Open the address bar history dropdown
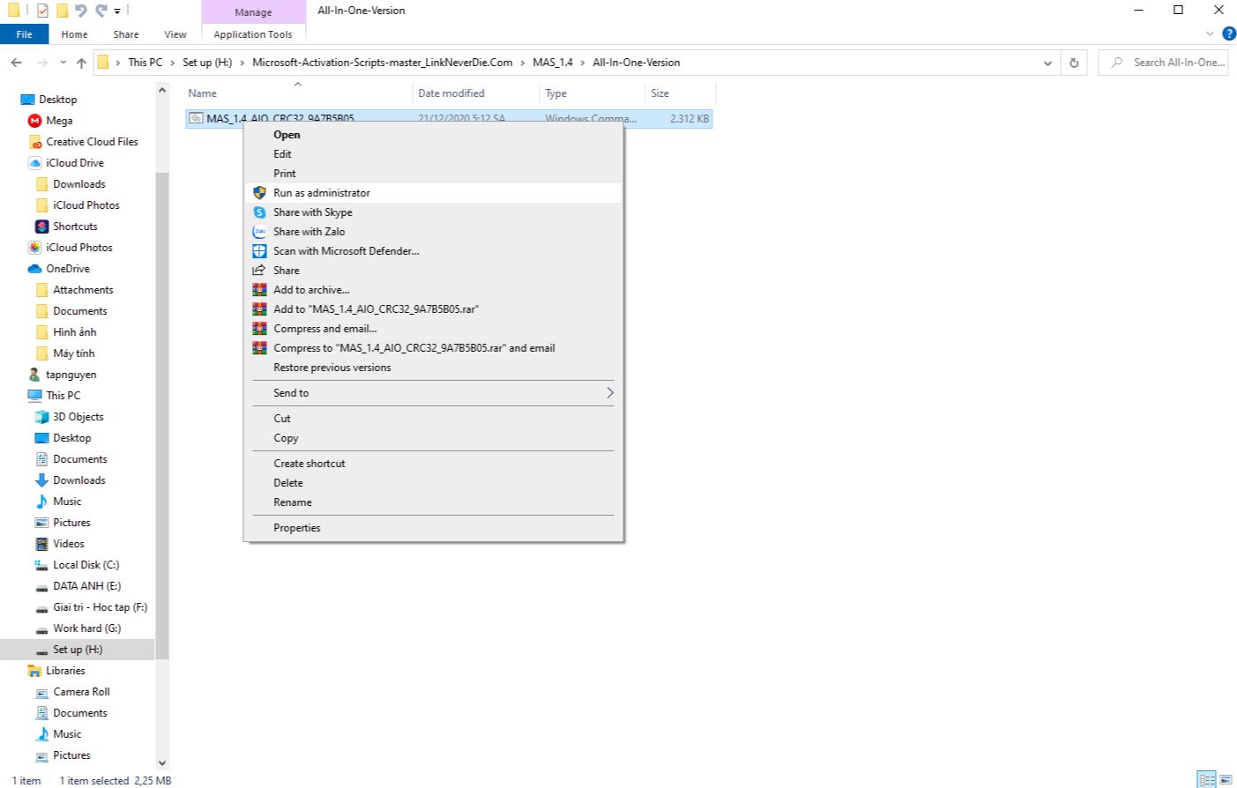The image size is (1237, 788). (1048, 63)
